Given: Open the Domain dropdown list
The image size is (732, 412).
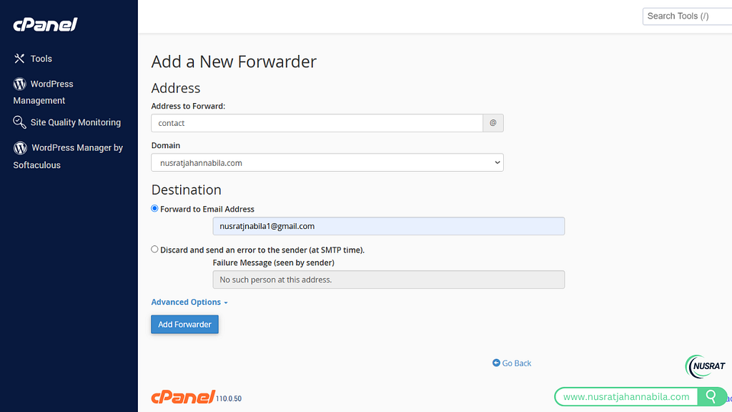Looking at the screenshot, I should point(327,162).
